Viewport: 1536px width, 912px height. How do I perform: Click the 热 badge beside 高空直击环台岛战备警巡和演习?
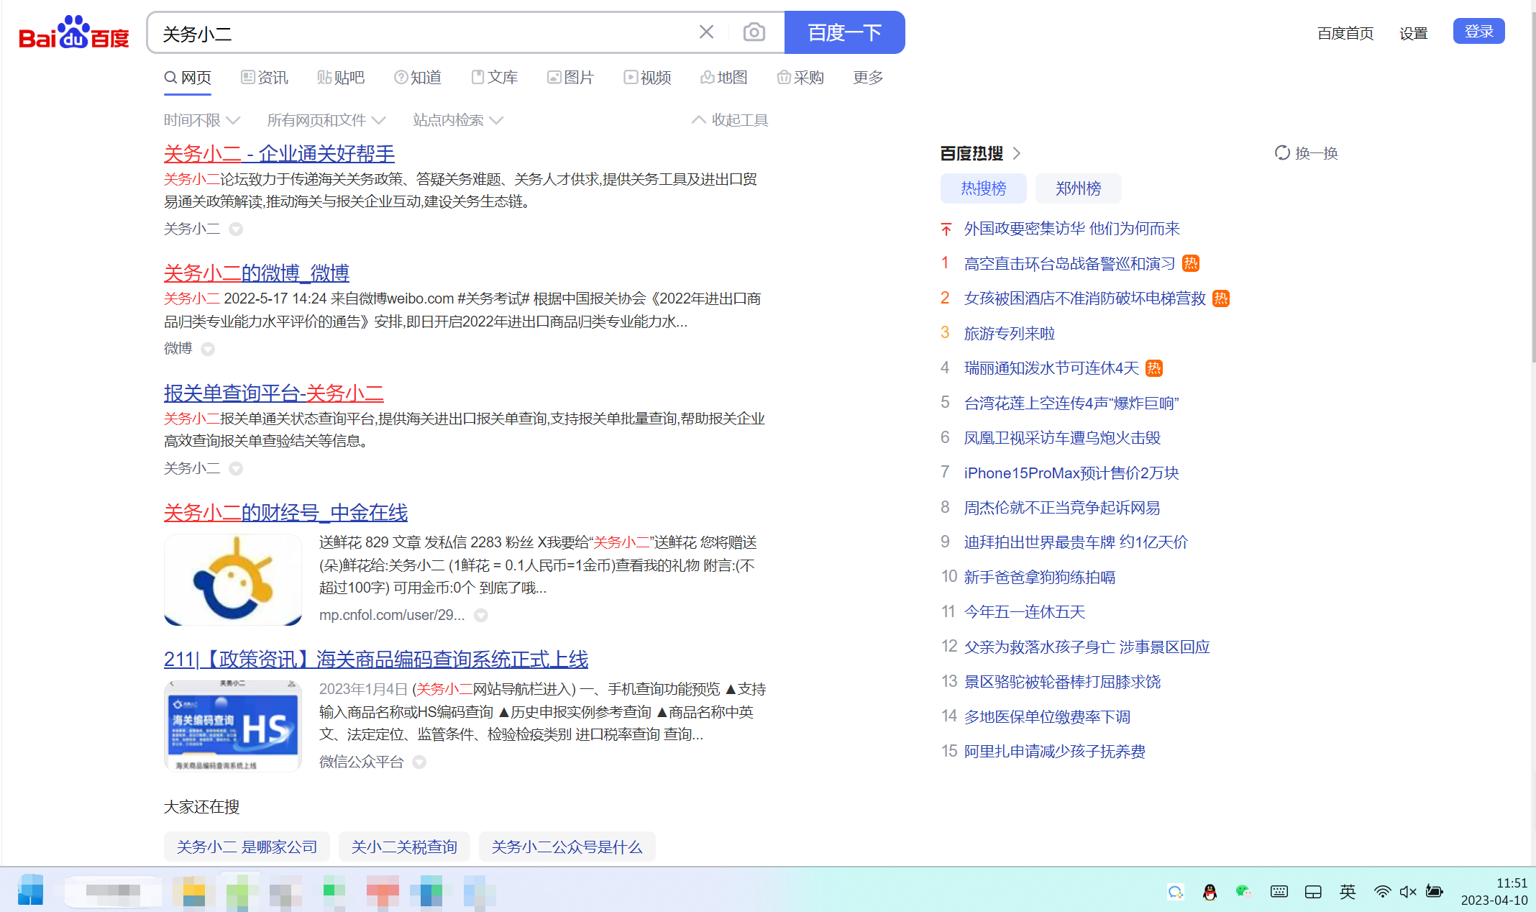tap(1191, 263)
